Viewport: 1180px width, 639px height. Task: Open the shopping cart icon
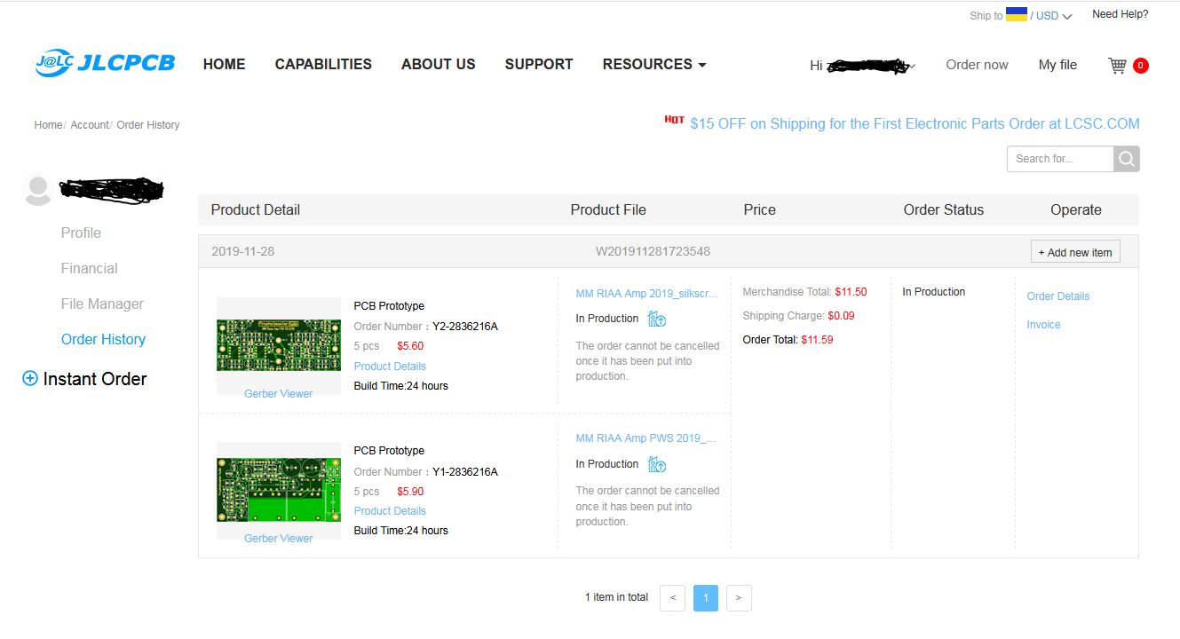[x=1117, y=65]
